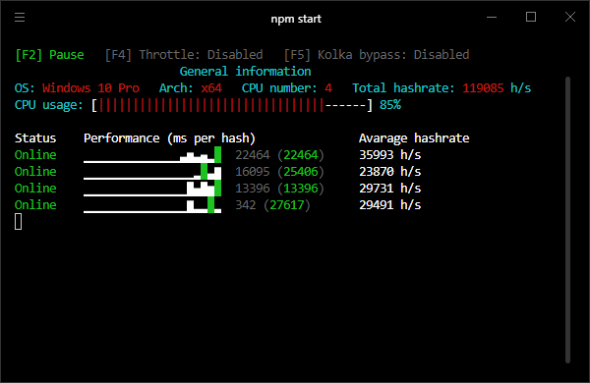Click Online status in 23870 h/s row

(35, 172)
